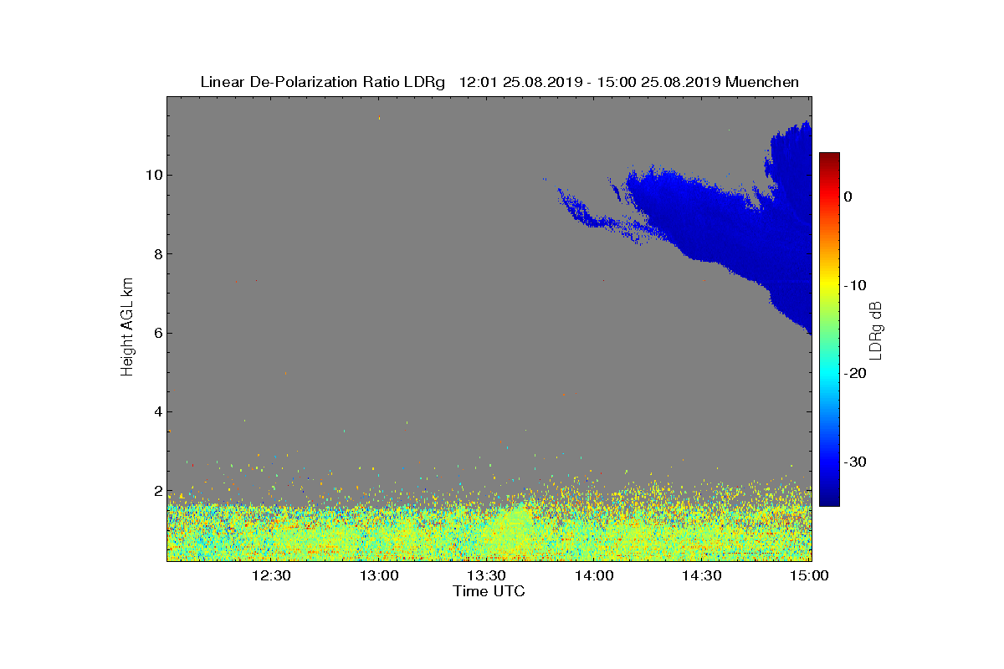
Task: Click the 14:00 time tick label
Action: coord(595,575)
